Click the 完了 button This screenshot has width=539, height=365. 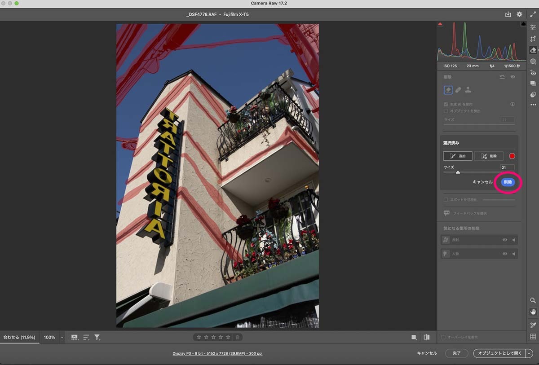pos(456,353)
